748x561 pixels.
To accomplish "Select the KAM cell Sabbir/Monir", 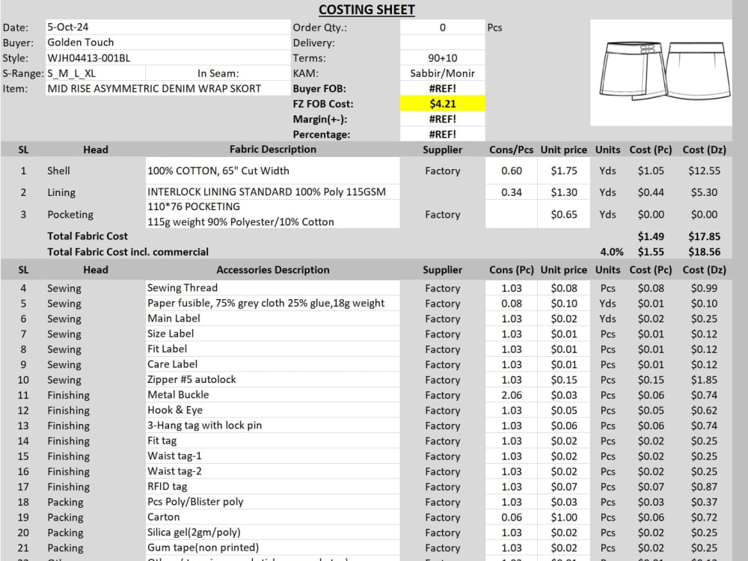I will pyautogui.click(x=442, y=73).
